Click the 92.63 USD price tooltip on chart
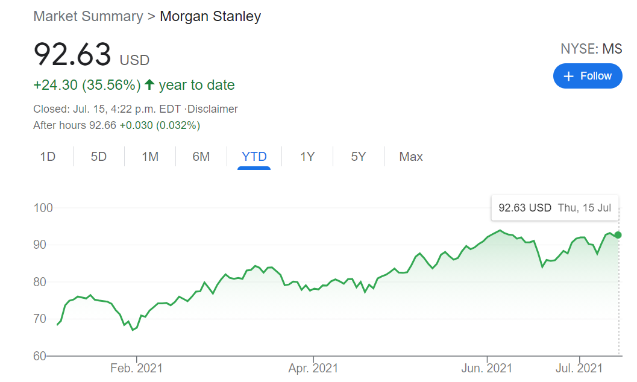Image resolution: width=637 pixels, height=382 pixels. pos(554,208)
